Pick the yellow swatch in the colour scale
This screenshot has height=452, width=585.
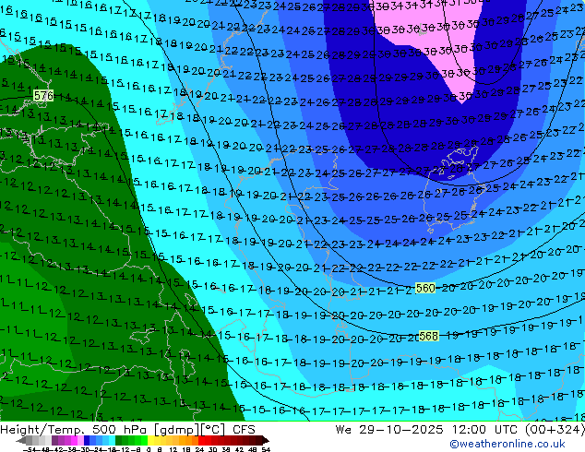coord(150,440)
